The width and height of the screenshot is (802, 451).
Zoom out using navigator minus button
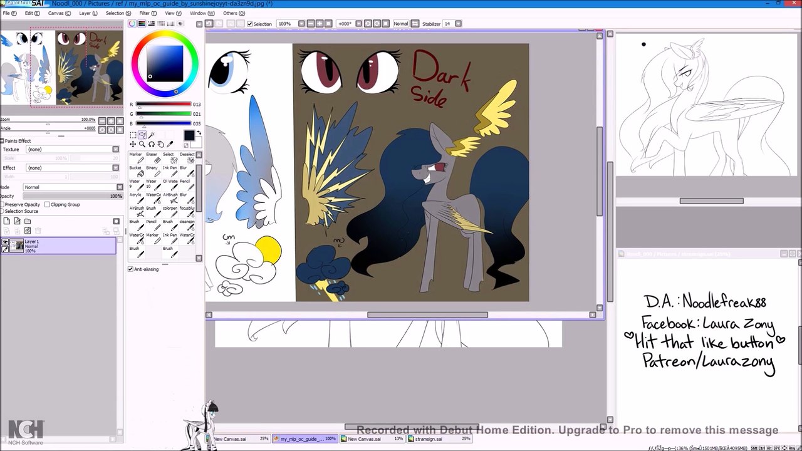point(102,121)
